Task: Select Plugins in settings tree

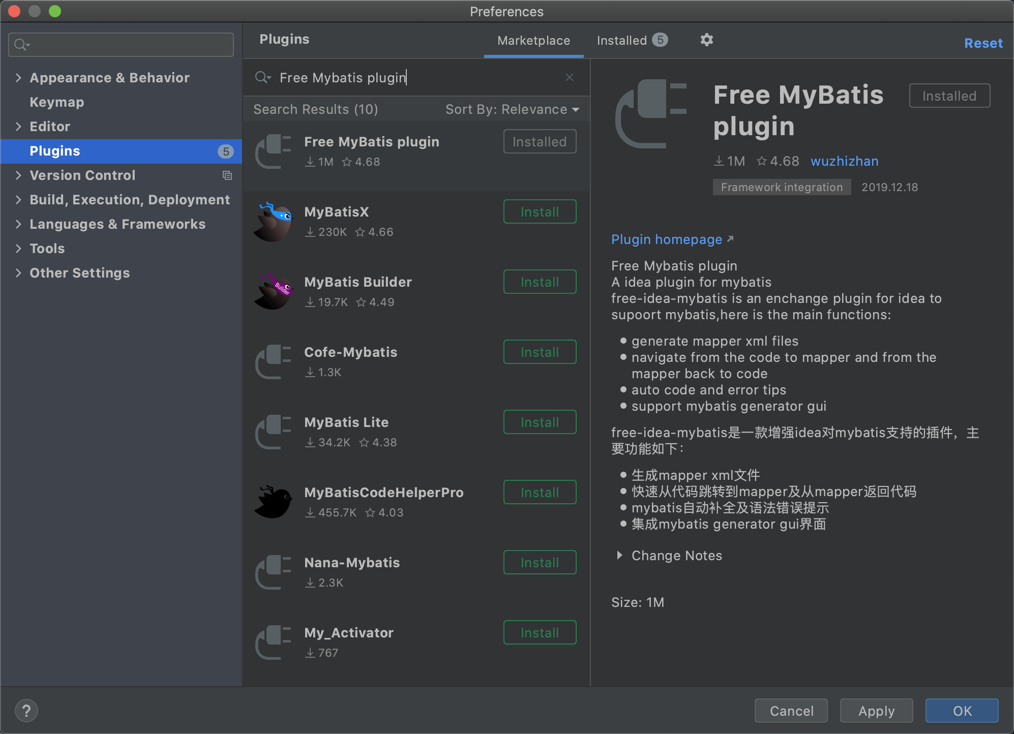Action: point(121,151)
